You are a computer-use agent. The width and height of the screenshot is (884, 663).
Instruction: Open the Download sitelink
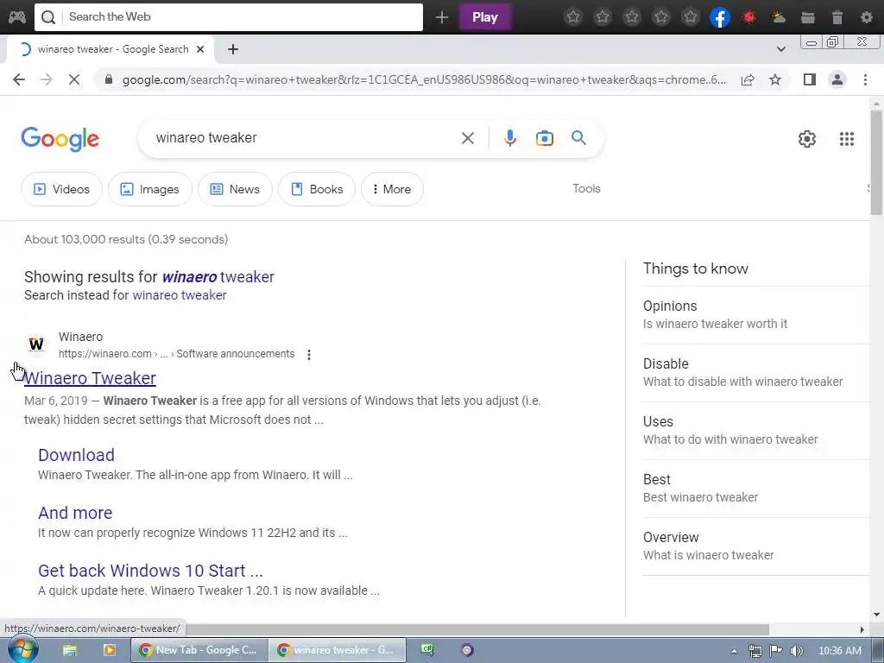coord(76,455)
